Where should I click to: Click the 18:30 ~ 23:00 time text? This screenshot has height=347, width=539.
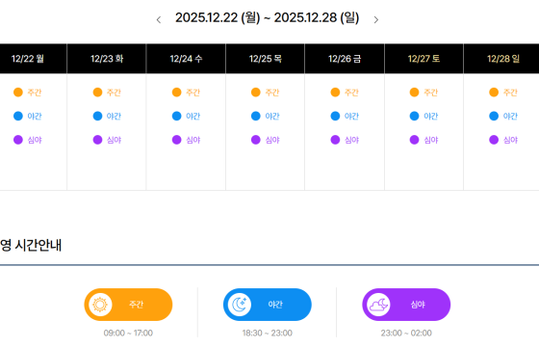coord(268,333)
